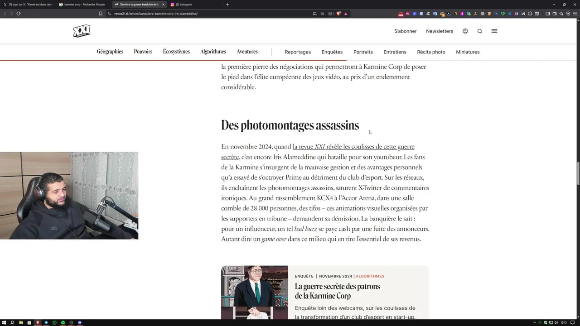Open the extensions puzzle icon
This screenshot has height=326, width=580.
pyautogui.click(x=530, y=14)
